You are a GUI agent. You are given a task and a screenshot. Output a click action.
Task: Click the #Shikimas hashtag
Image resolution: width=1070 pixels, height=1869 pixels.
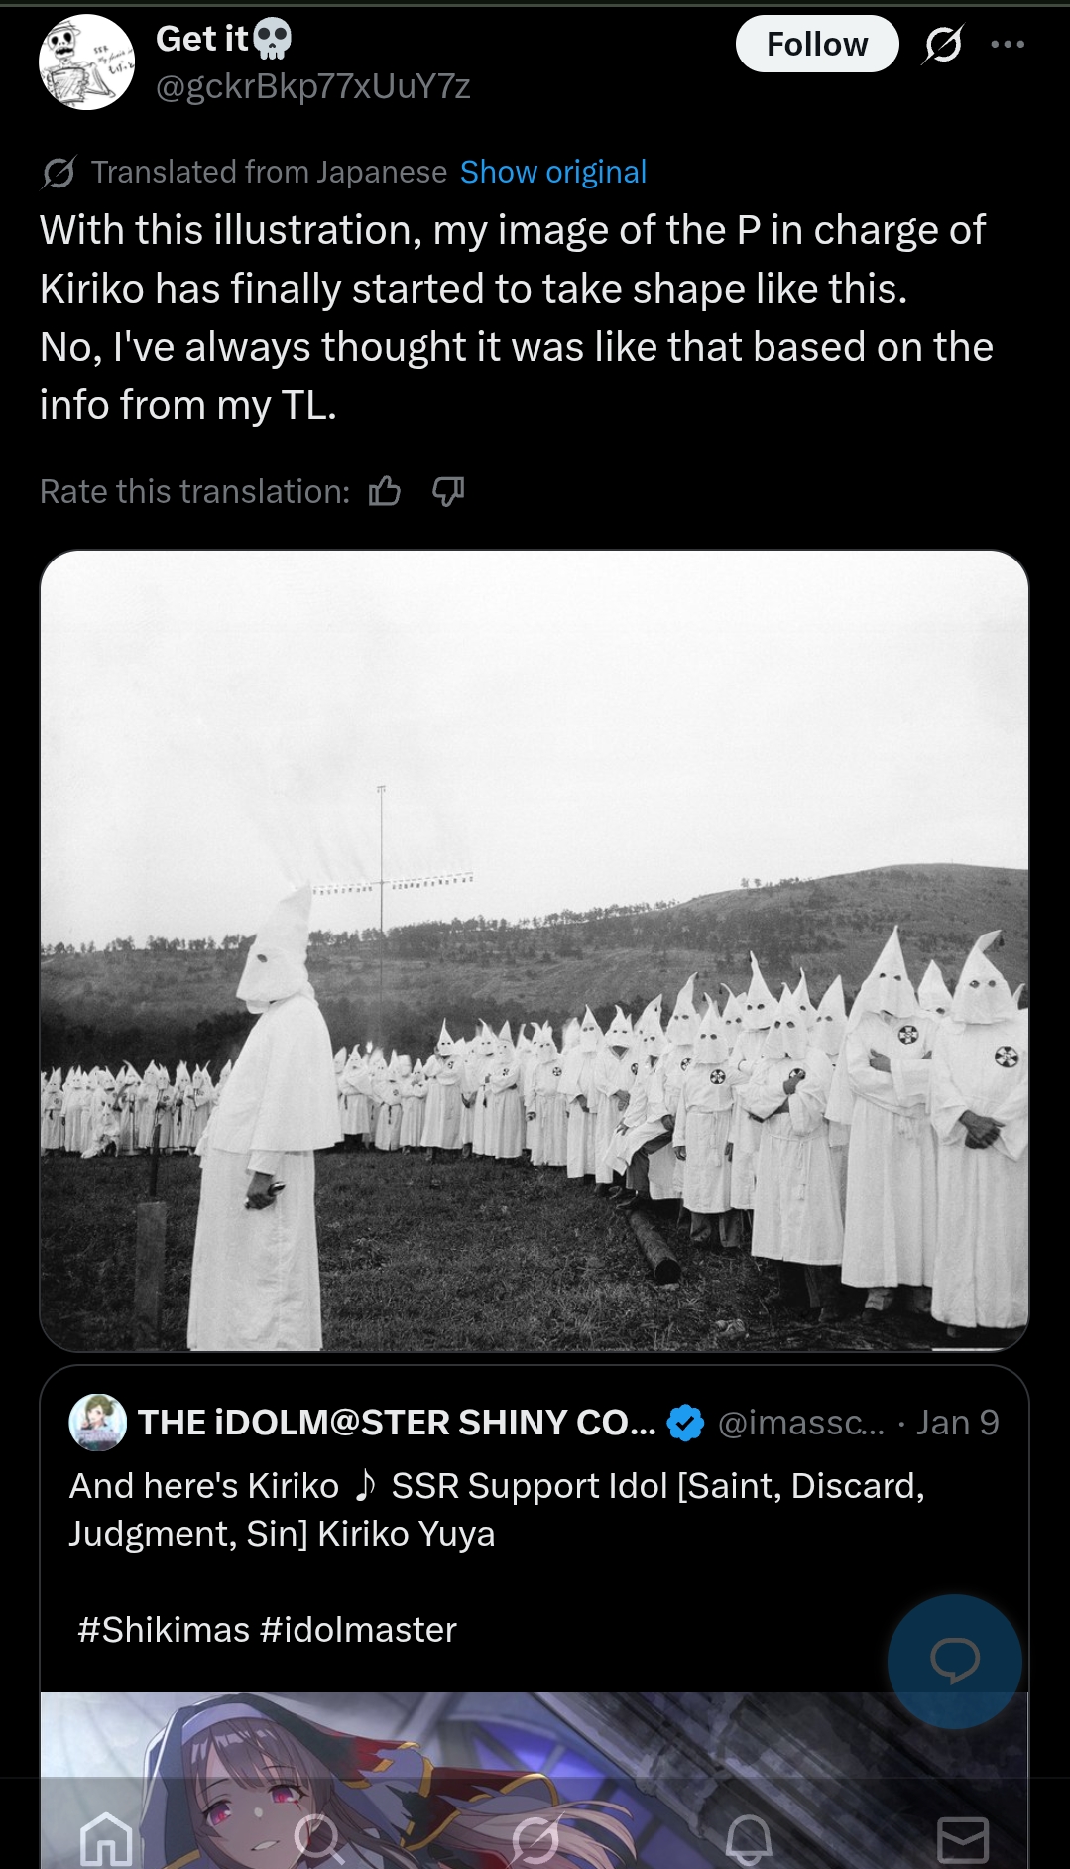pos(164,1630)
